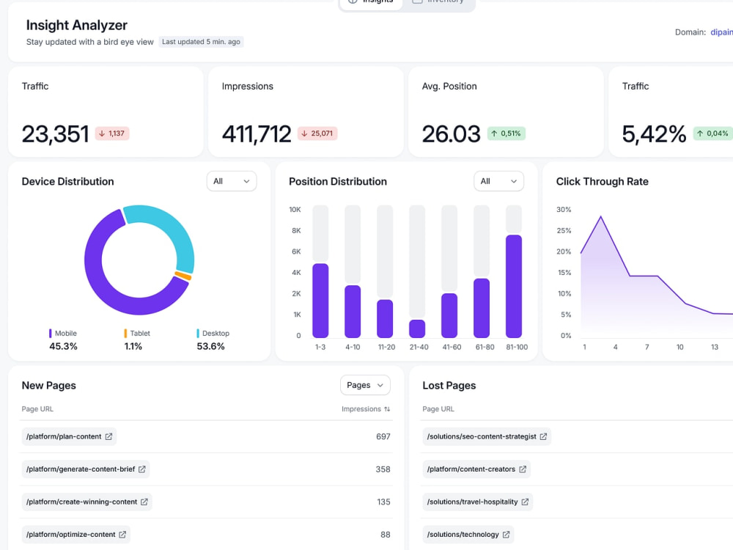The height and width of the screenshot is (550, 733).
Task: Open the Position Distribution All dropdown
Action: [x=498, y=181]
